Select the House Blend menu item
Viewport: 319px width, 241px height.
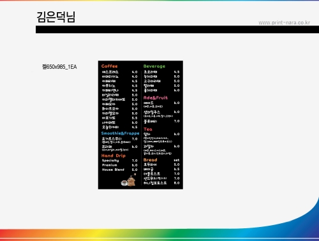(x=113, y=170)
